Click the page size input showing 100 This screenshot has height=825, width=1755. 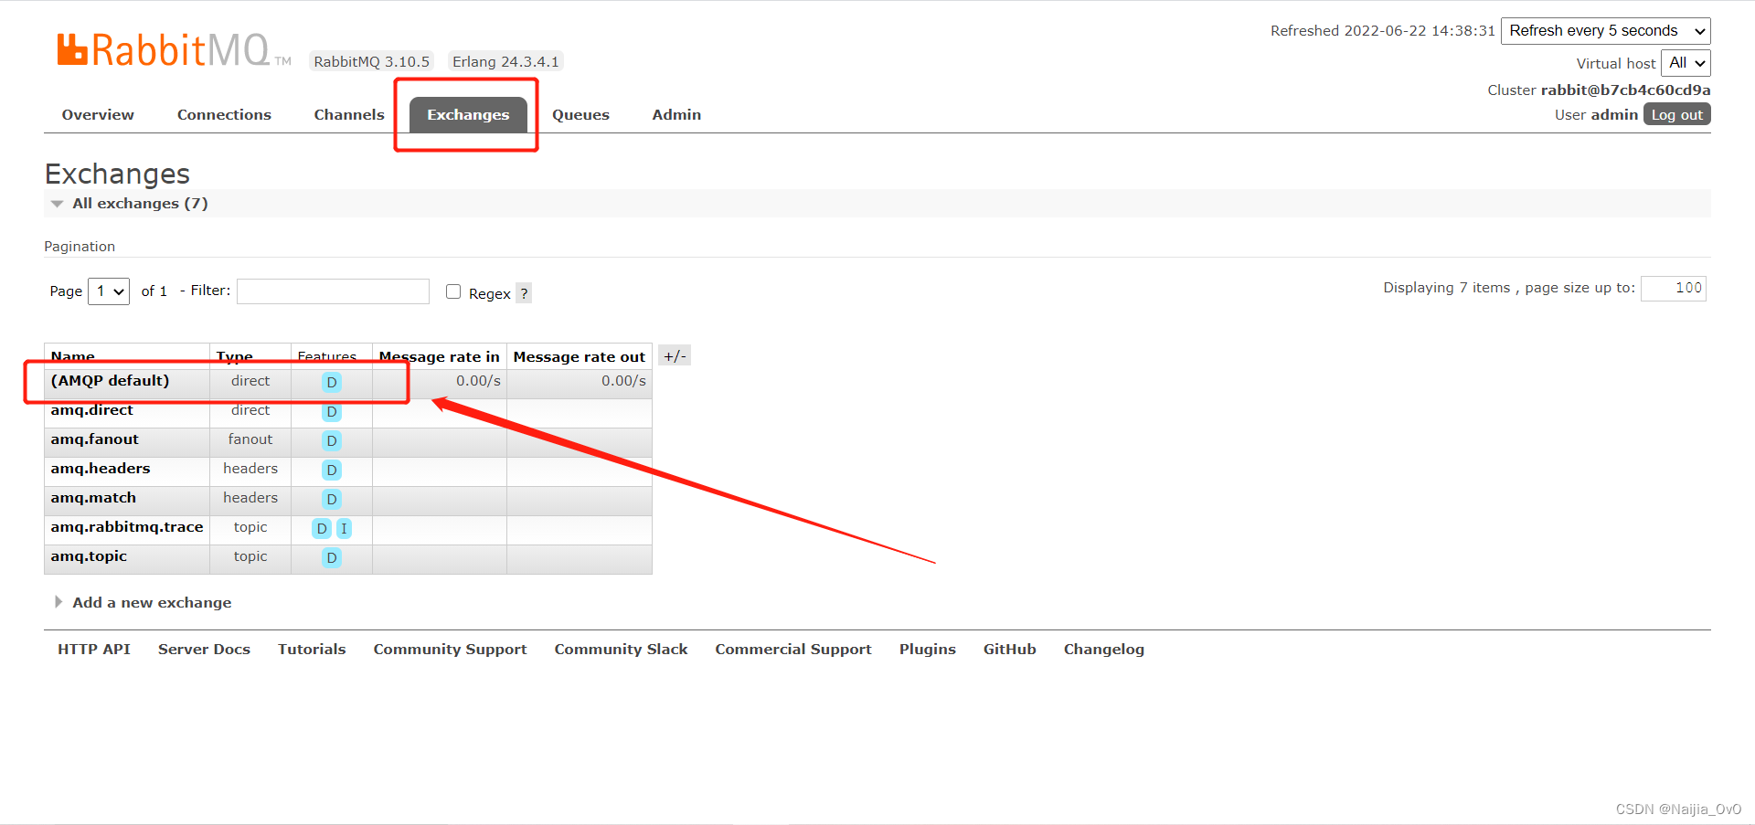[1673, 289]
